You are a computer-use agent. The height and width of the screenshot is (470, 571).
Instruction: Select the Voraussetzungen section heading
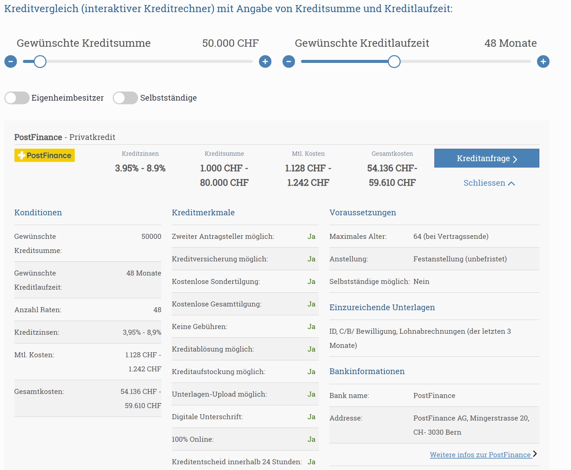tap(363, 213)
